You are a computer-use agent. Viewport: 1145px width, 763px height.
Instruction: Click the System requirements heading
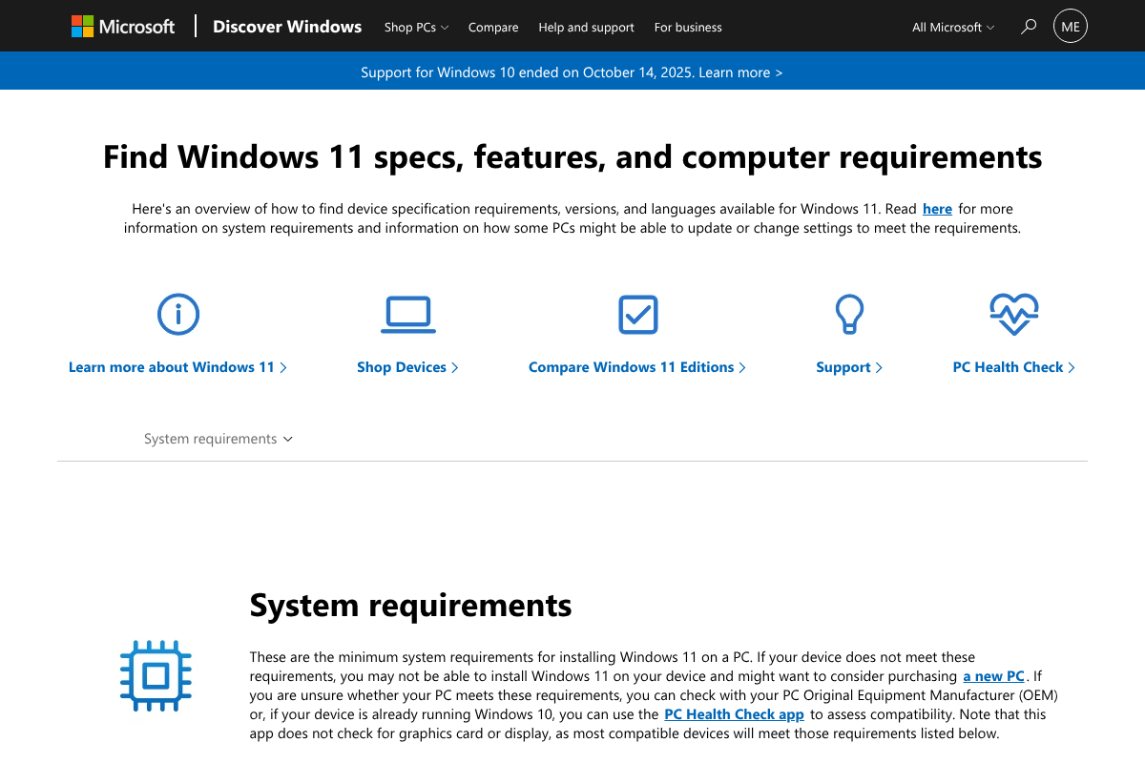click(x=410, y=605)
